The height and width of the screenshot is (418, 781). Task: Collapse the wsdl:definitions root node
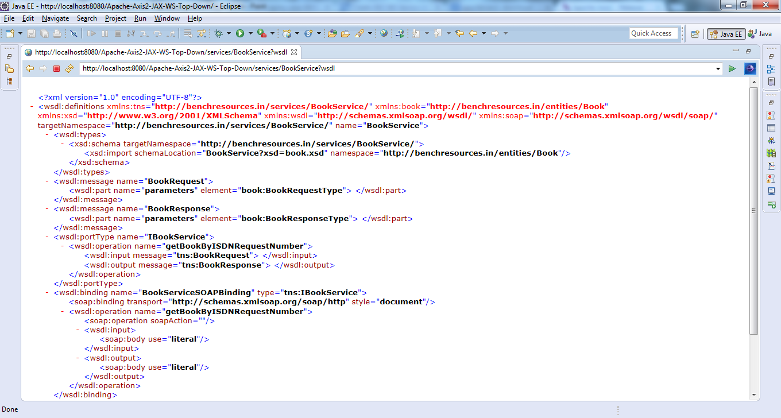[x=32, y=106]
